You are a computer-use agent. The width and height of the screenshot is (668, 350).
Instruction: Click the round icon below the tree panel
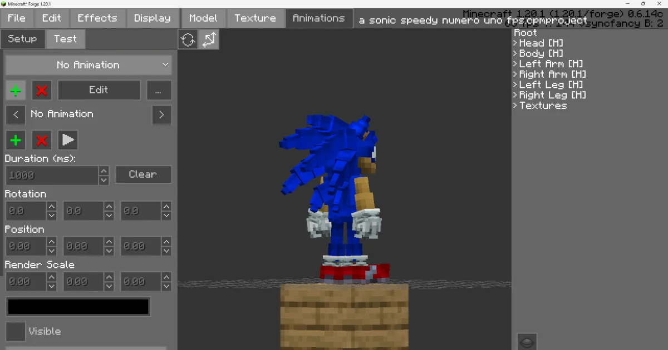coord(527,342)
